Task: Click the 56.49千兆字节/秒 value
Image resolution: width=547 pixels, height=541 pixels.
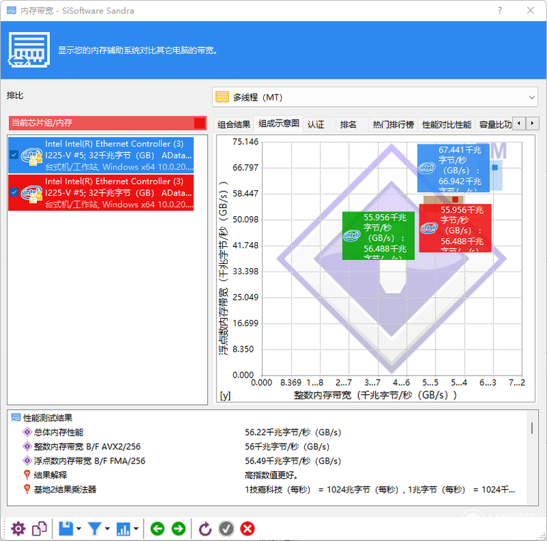Action: [x=293, y=461]
